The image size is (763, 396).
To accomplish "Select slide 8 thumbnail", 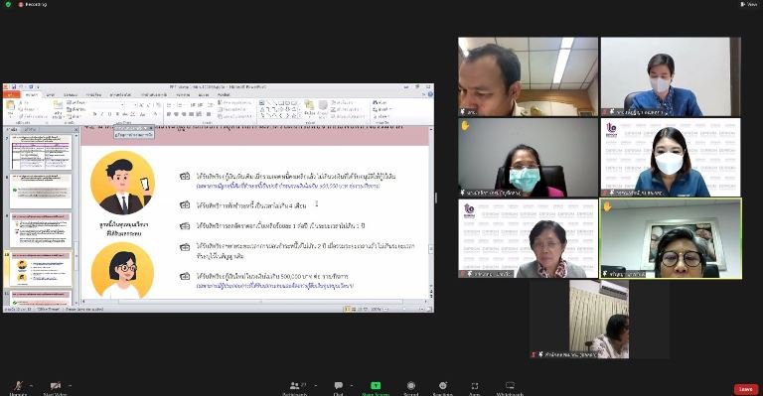I will click(41, 191).
